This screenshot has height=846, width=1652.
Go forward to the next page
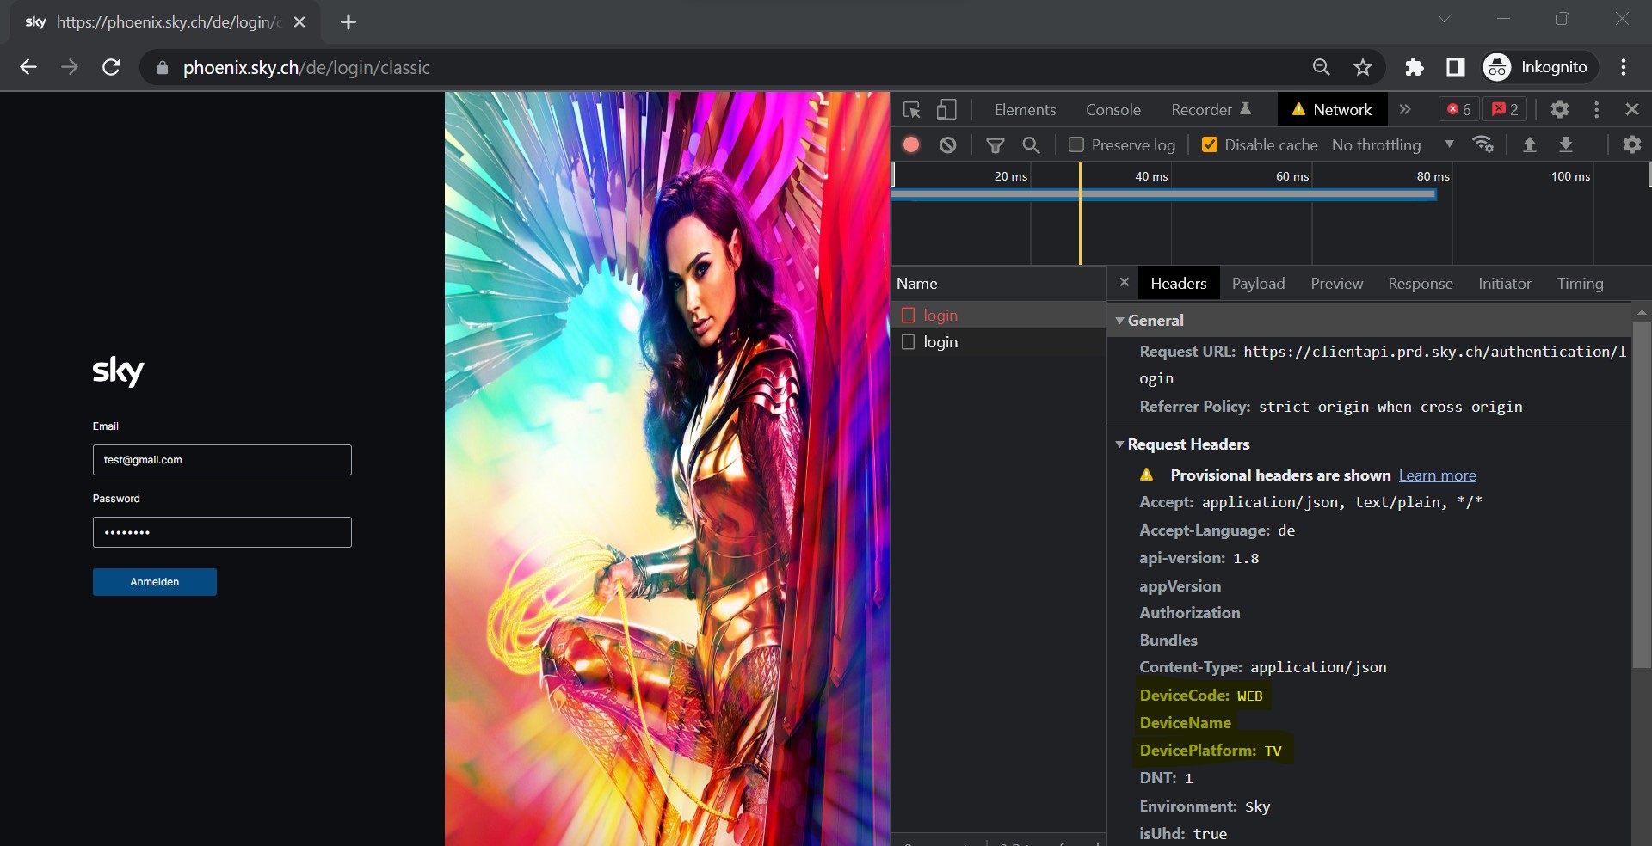[70, 67]
